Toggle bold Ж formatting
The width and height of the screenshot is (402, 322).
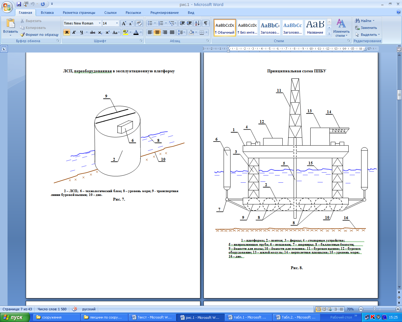[67, 32]
